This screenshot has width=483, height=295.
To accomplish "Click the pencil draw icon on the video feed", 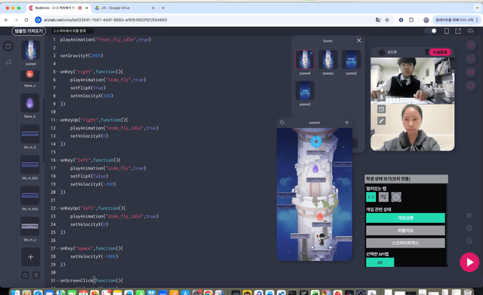I will [x=381, y=120].
